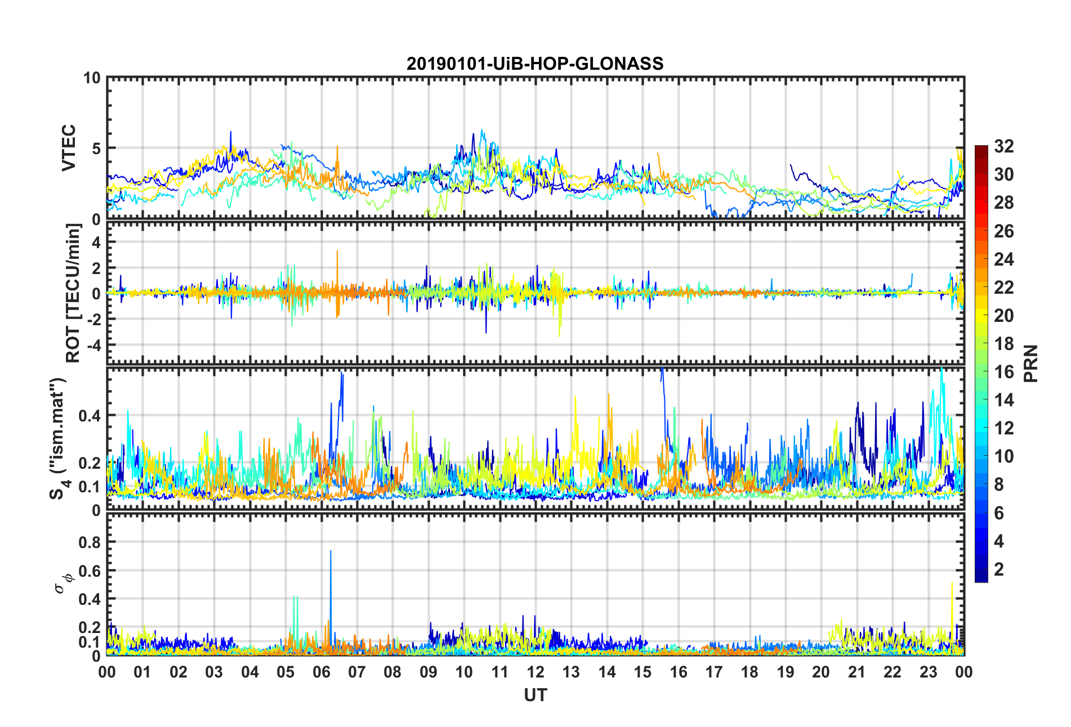The image size is (1071, 727).
Task: Select the PRN colorbar gradient
Action: pyautogui.click(x=981, y=363)
